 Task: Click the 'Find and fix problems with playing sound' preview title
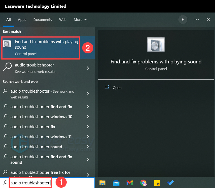156,62
